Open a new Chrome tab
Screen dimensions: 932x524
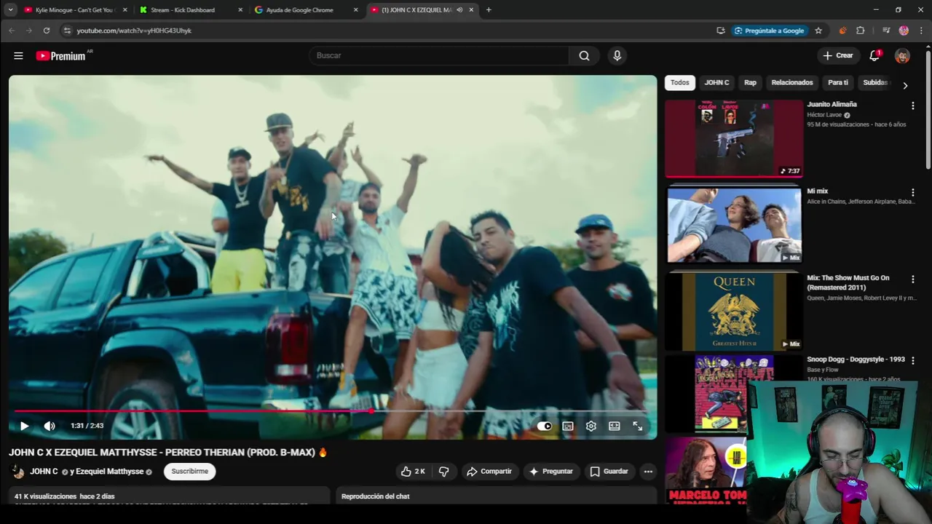pos(489,10)
